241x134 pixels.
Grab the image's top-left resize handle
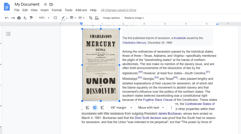[82, 29]
